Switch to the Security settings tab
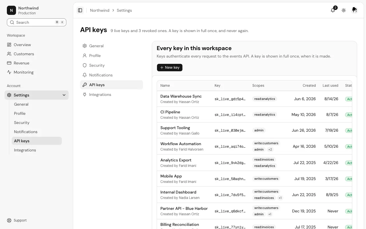 [112, 65]
